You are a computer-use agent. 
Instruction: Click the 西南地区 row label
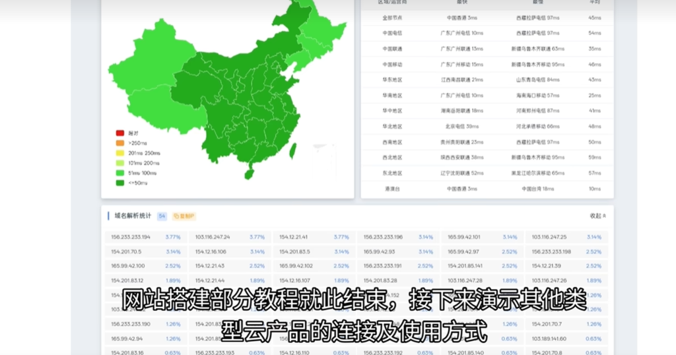pos(392,142)
